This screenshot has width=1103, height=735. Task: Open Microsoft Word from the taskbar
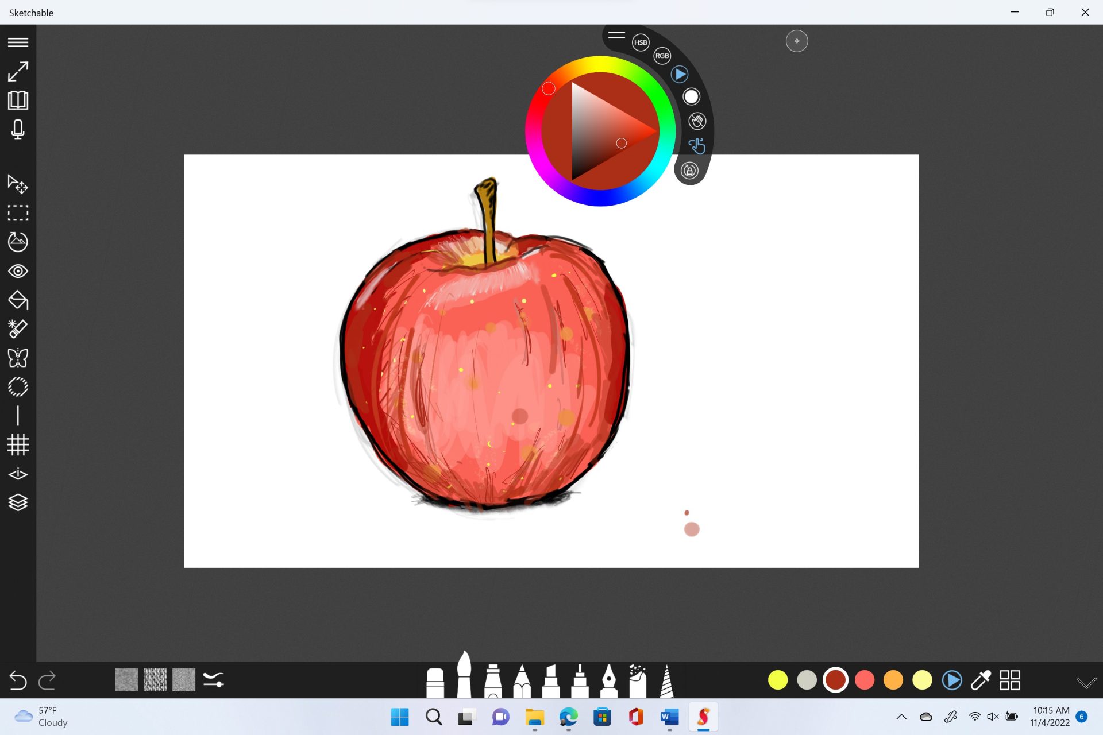(669, 717)
